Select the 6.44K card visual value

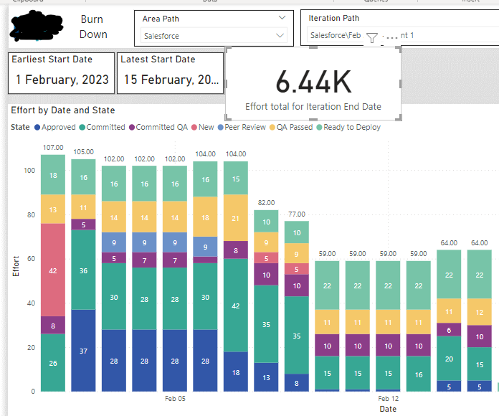click(x=313, y=82)
